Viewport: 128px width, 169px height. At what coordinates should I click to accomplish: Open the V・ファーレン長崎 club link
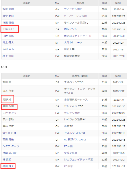(75, 16)
